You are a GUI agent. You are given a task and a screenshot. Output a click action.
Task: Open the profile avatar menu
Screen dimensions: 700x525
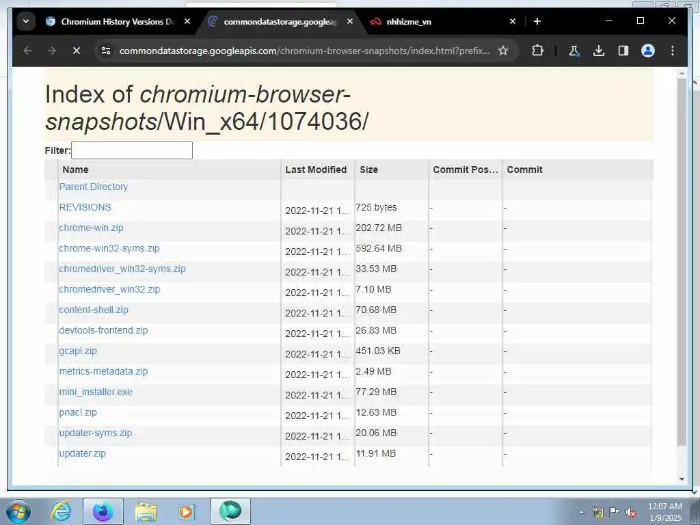[x=648, y=51]
